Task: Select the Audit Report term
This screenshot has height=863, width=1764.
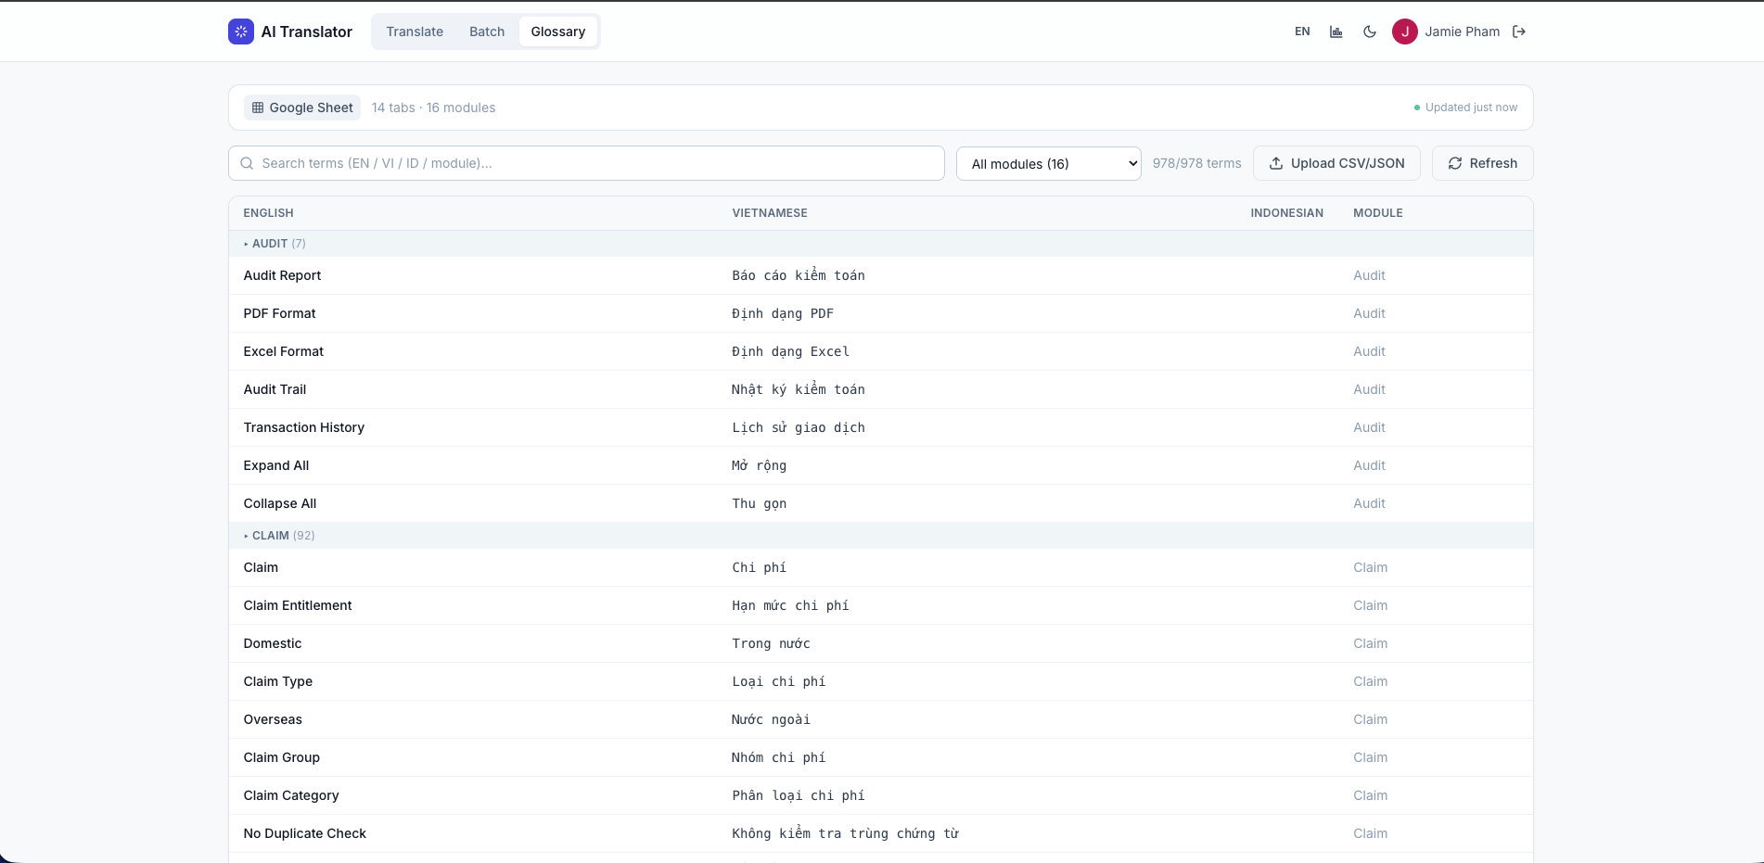Action: [x=283, y=275]
